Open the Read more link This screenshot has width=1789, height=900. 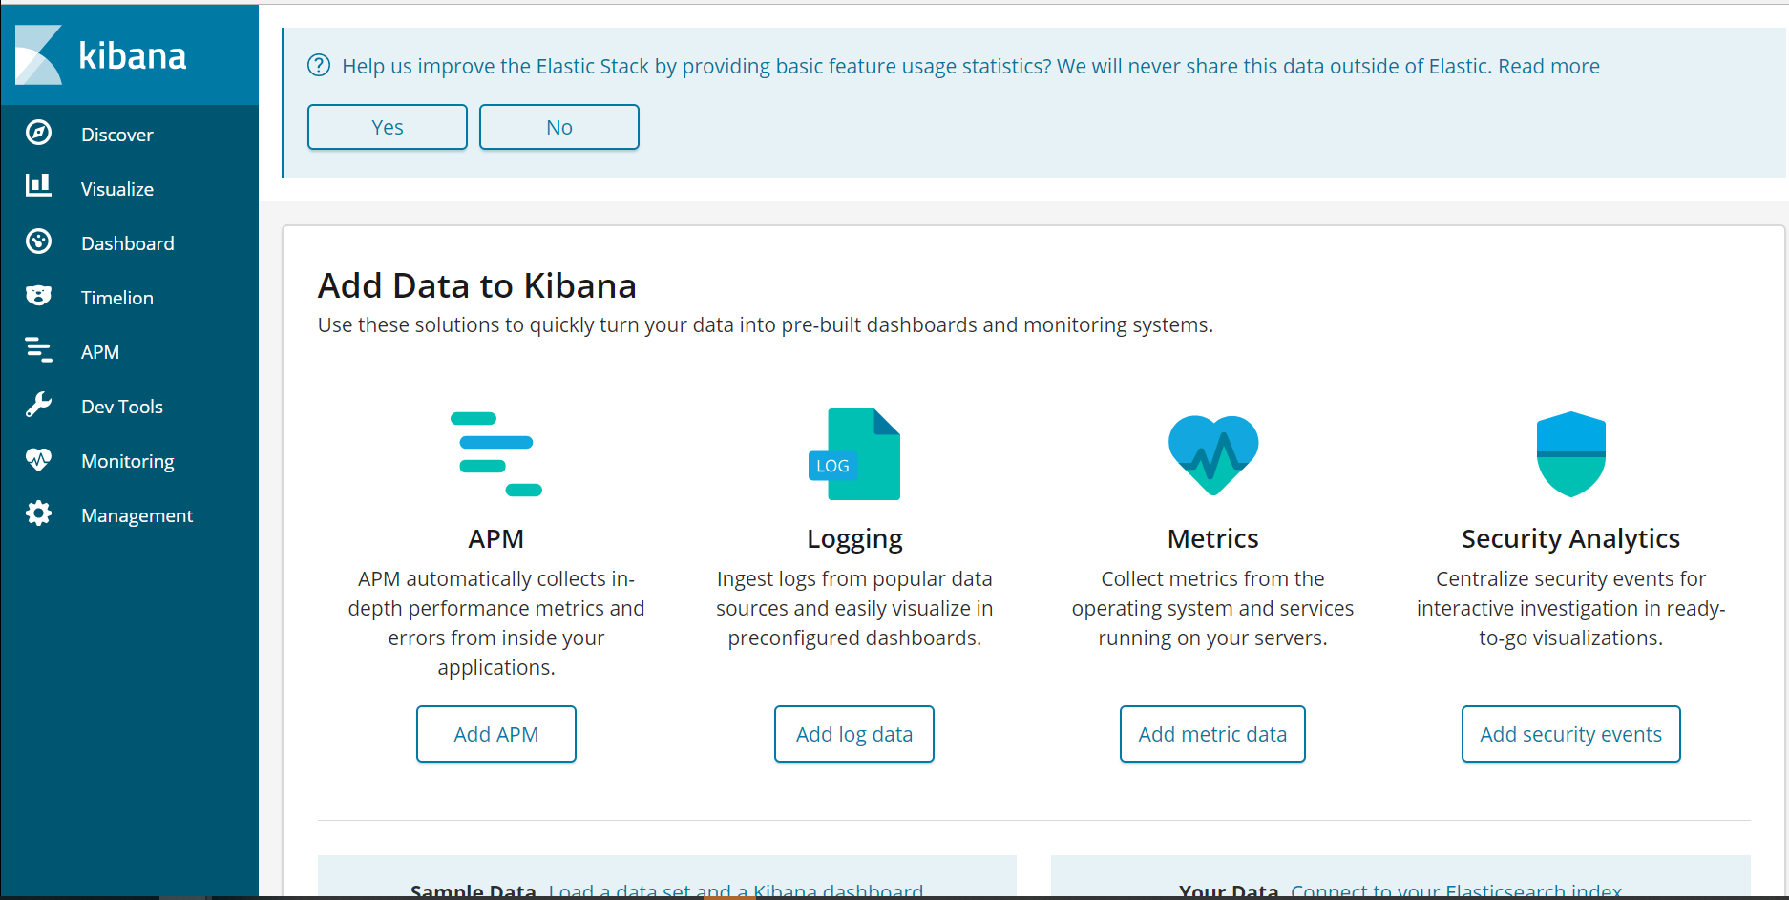tap(1549, 66)
